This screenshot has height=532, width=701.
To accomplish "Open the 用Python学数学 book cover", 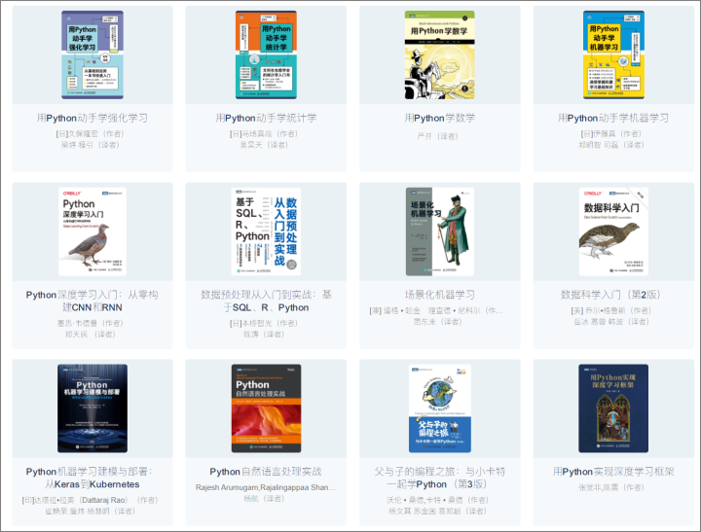I will coord(439,54).
